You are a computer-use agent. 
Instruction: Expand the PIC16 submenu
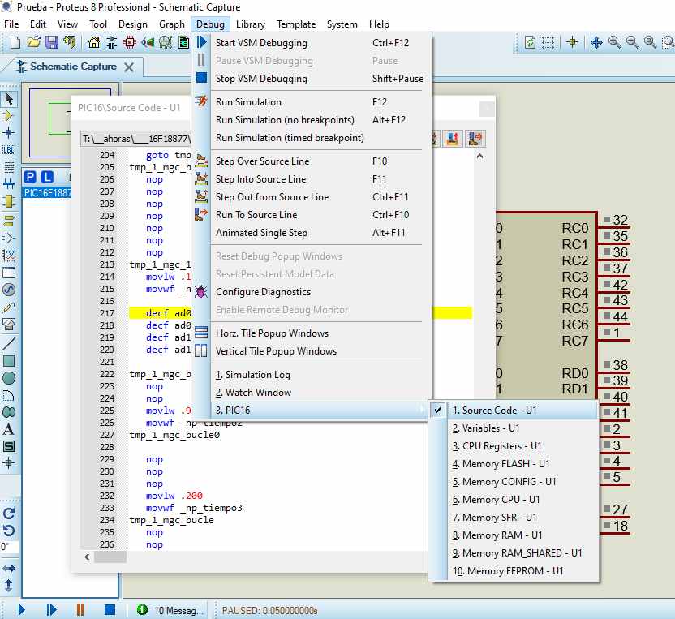point(312,411)
